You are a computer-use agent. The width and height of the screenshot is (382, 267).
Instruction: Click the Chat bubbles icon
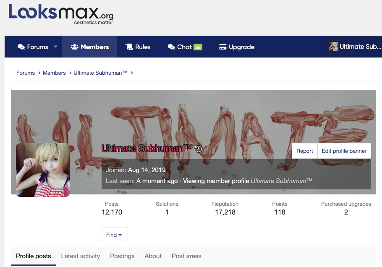point(171,47)
